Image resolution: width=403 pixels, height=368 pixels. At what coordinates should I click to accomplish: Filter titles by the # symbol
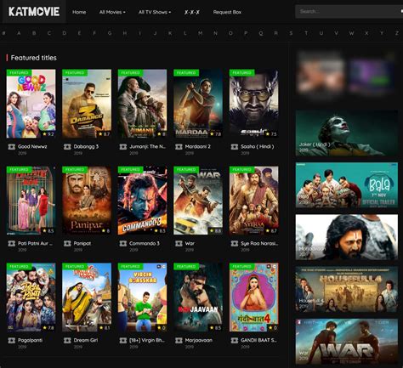click(x=3, y=33)
